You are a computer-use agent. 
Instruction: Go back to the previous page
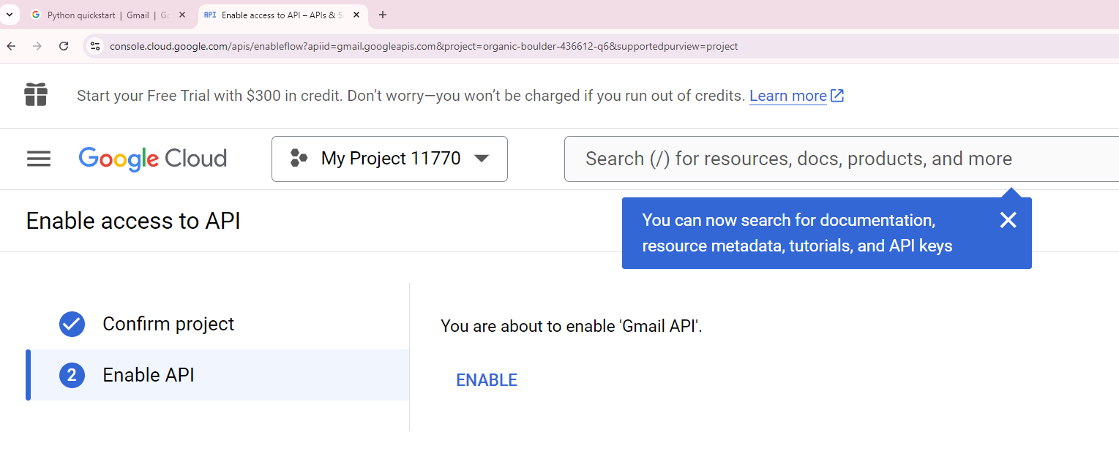11,46
